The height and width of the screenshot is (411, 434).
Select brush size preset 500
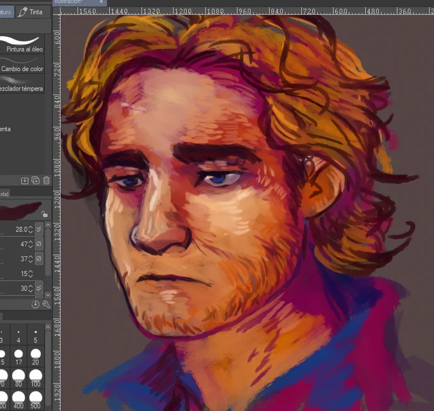tap(36, 400)
